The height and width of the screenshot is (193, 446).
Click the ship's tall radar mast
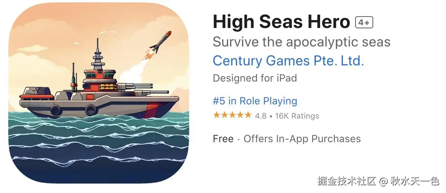(98, 54)
